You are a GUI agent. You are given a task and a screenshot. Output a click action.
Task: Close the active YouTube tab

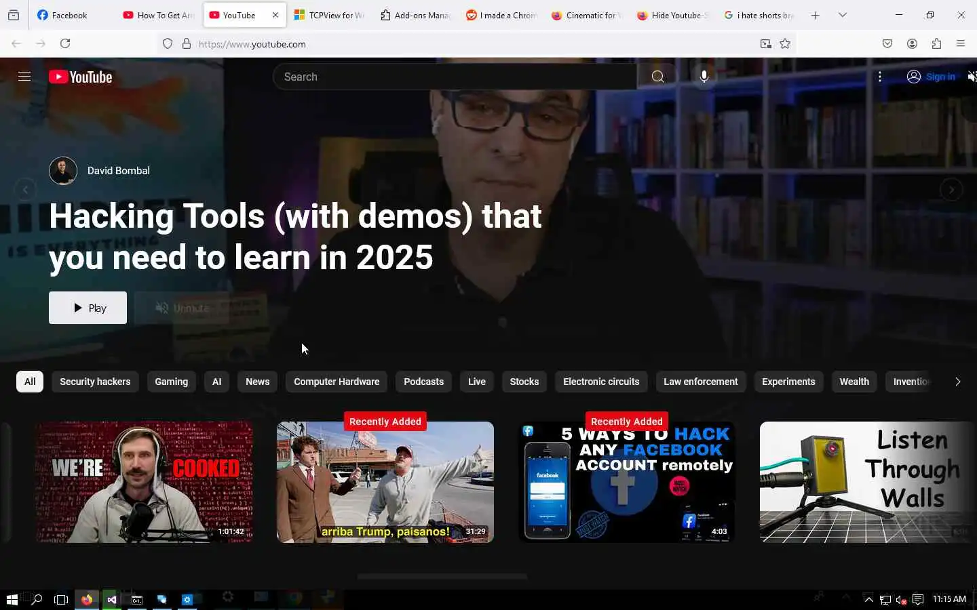coord(275,15)
